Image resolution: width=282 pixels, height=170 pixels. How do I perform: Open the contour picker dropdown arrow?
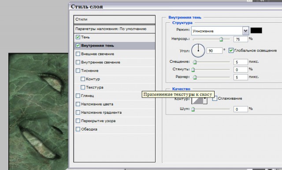205,100
